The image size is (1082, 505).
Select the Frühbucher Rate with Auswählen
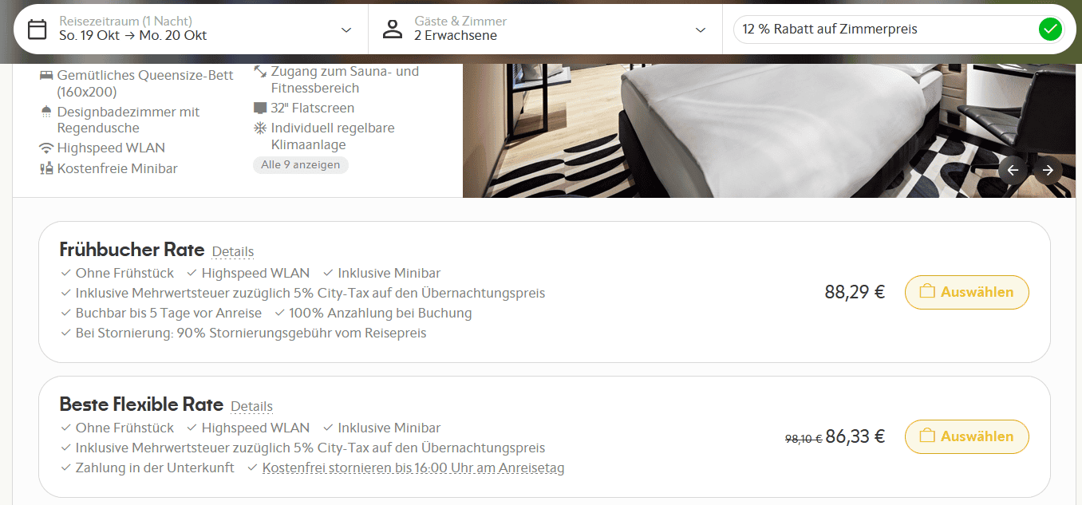(966, 292)
